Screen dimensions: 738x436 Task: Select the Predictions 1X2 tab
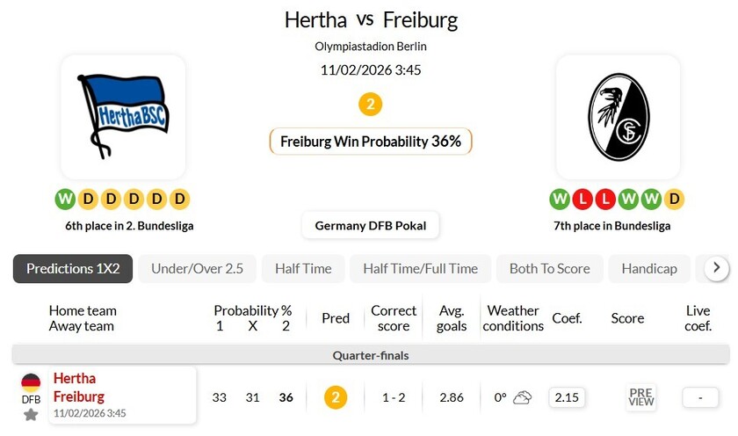[73, 269]
